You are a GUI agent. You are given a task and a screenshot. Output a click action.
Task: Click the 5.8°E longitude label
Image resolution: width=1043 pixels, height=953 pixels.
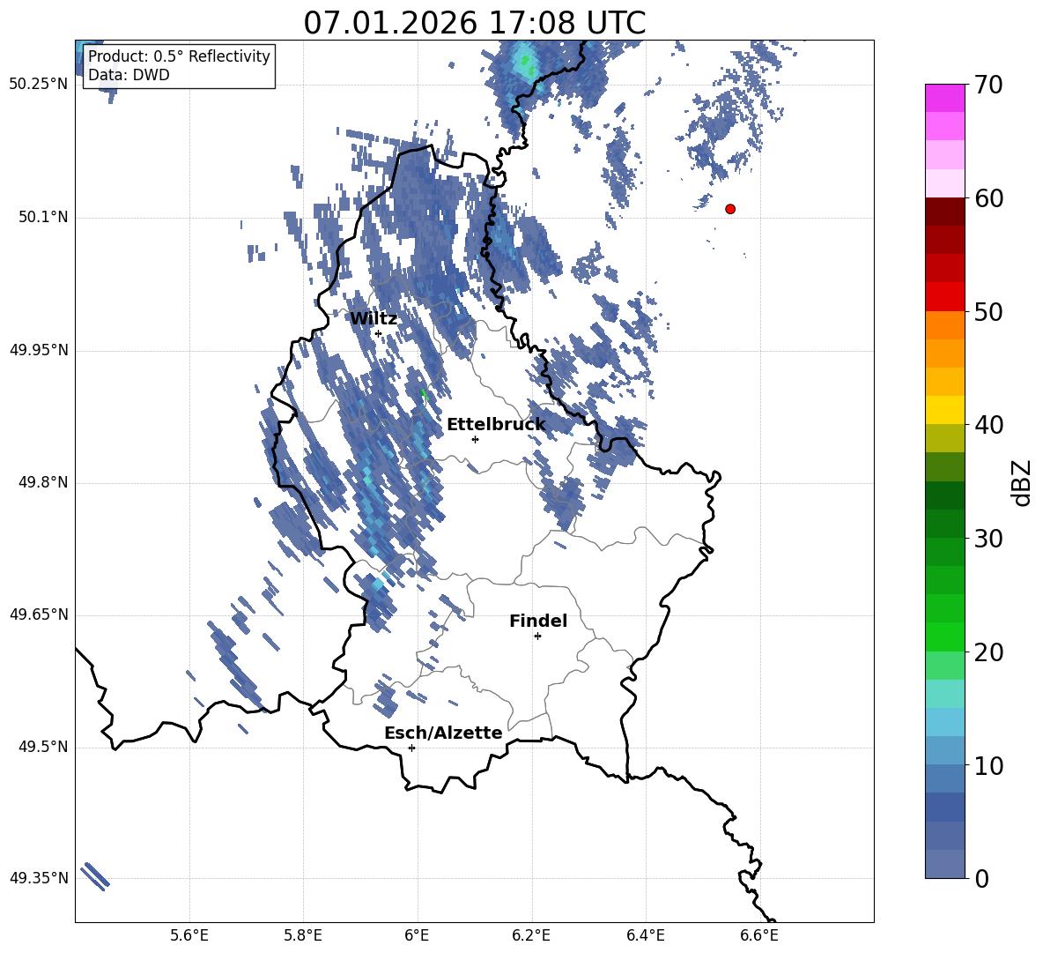coord(303,935)
